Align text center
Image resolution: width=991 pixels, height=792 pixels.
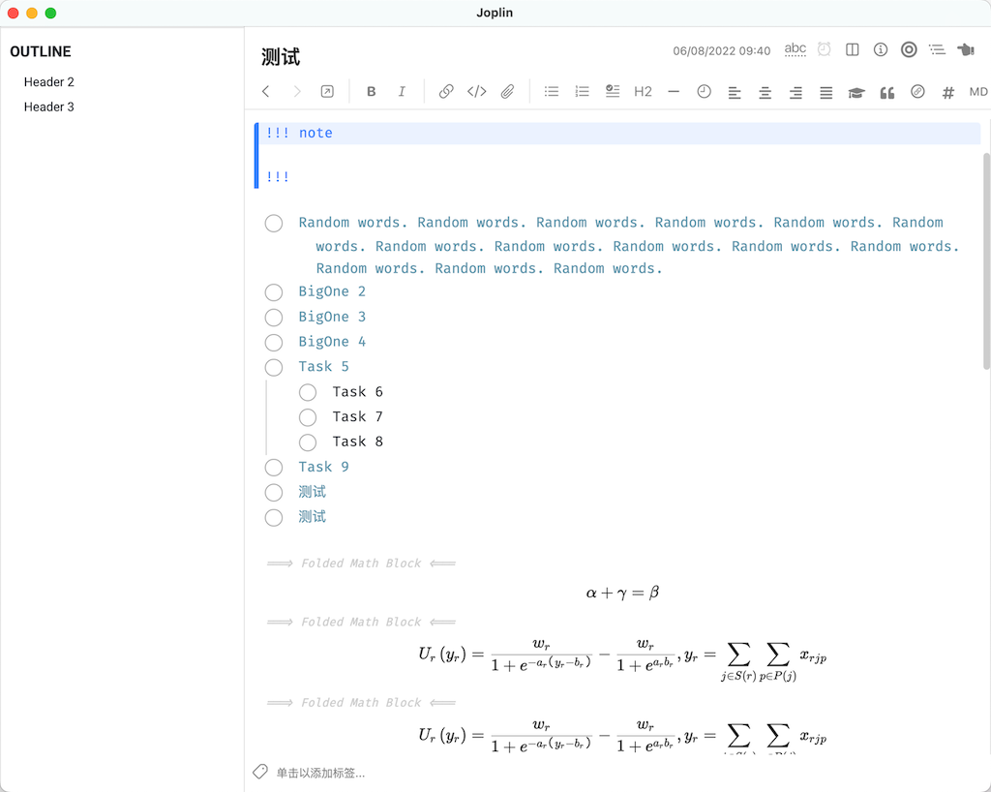click(765, 93)
